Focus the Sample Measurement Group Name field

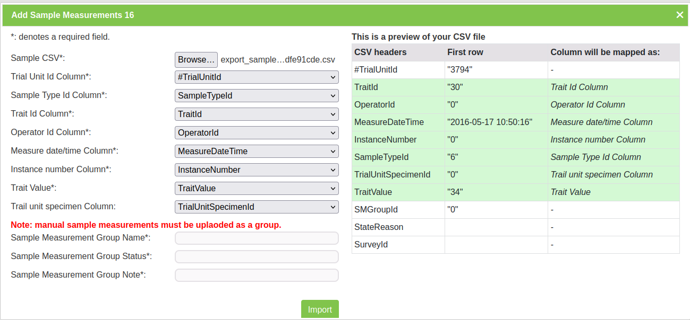257,238
